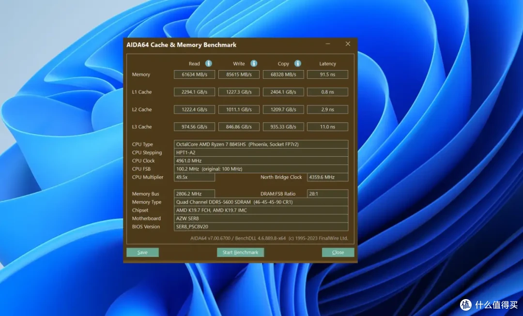Click Memory Type Quad Channel DDR5-5600 field
Viewport: 523px width, 316px height.
[261, 202]
